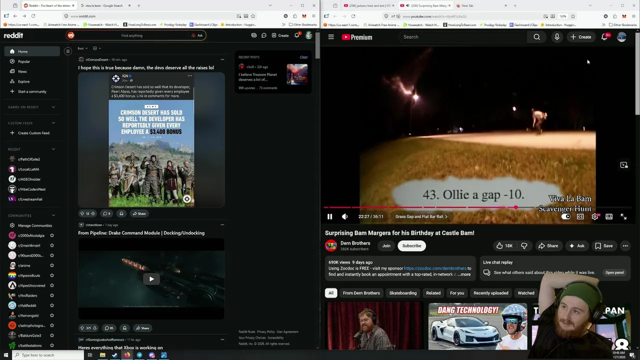
Task: Play the Drake Command Module video
Action: point(151,279)
